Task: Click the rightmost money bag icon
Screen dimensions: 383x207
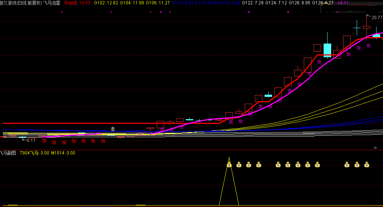Action: pos(366,165)
